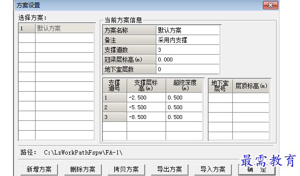Edit 超挖深度 0.500 cell in row 1
This screenshot has height=176, width=300.
[184, 98]
